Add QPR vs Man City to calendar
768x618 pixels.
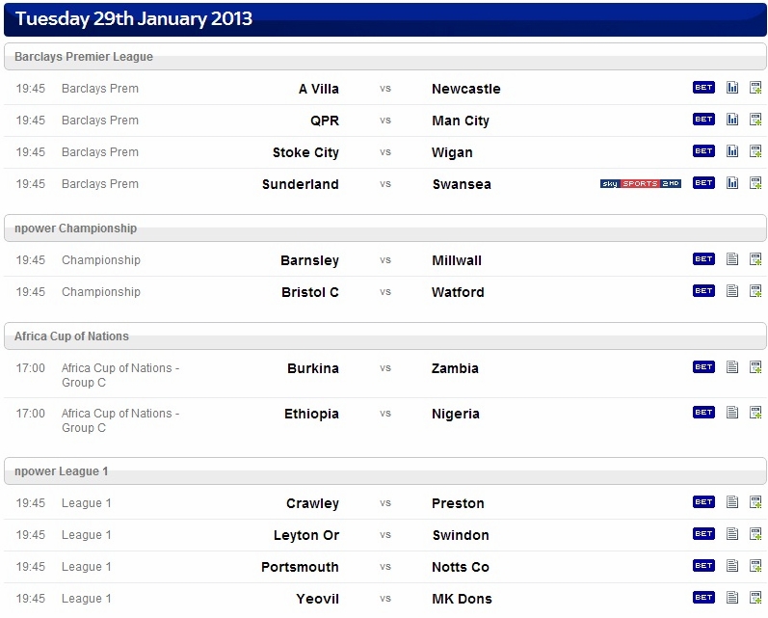[755, 120]
